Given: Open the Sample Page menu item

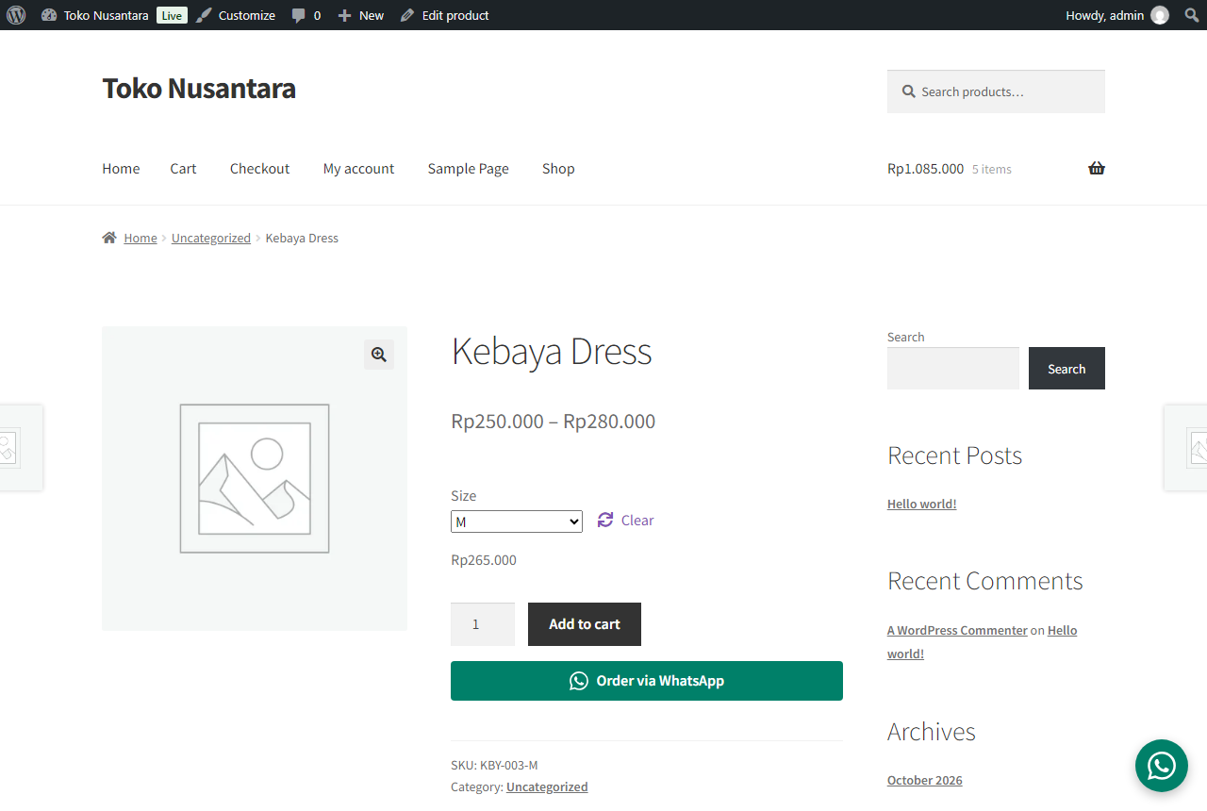Looking at the screenshot, I should coord(468,169).
